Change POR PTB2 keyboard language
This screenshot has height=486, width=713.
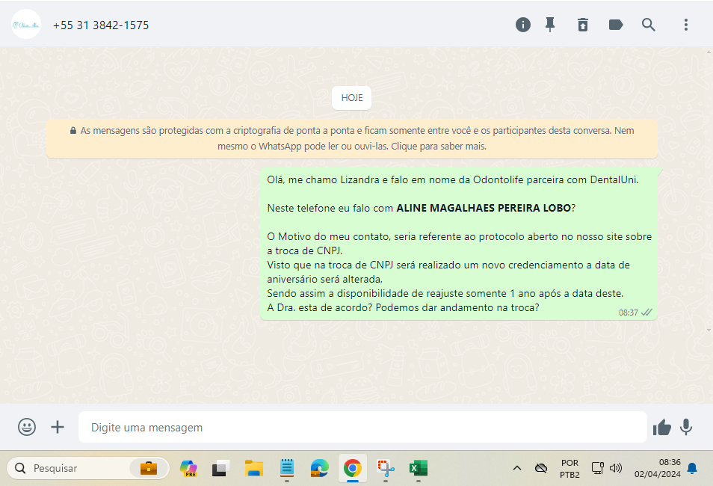(570, 469)
